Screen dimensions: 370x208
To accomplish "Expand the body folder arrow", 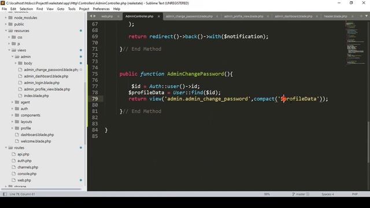I will (x=16, y=63).
